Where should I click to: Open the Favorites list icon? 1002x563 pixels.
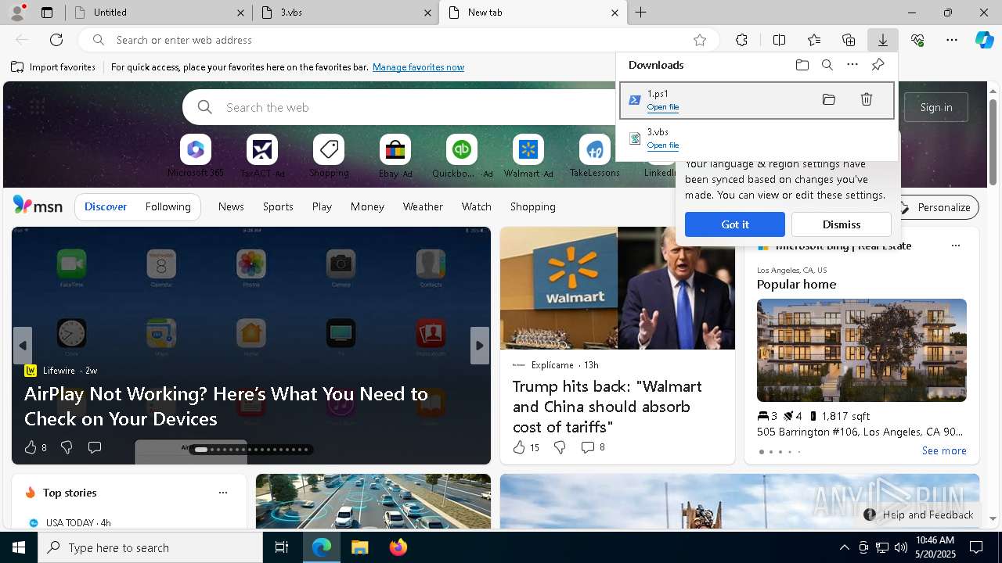pyautogui.click(x=814, y=40)
